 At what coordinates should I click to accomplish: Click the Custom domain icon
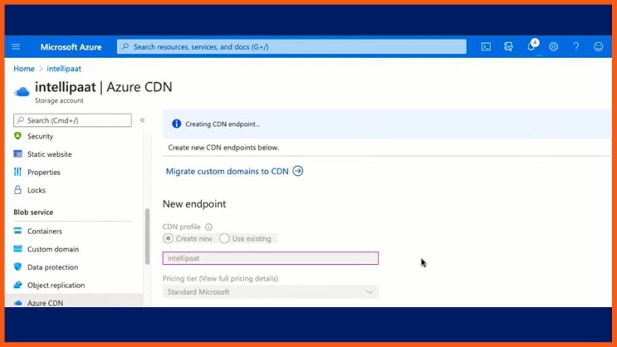click(18, 249)
